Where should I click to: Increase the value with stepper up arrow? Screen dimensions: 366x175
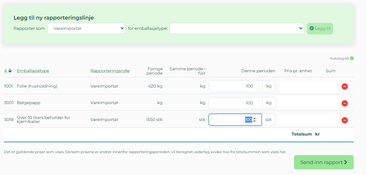pyautogui.click(x=254, y=118)
